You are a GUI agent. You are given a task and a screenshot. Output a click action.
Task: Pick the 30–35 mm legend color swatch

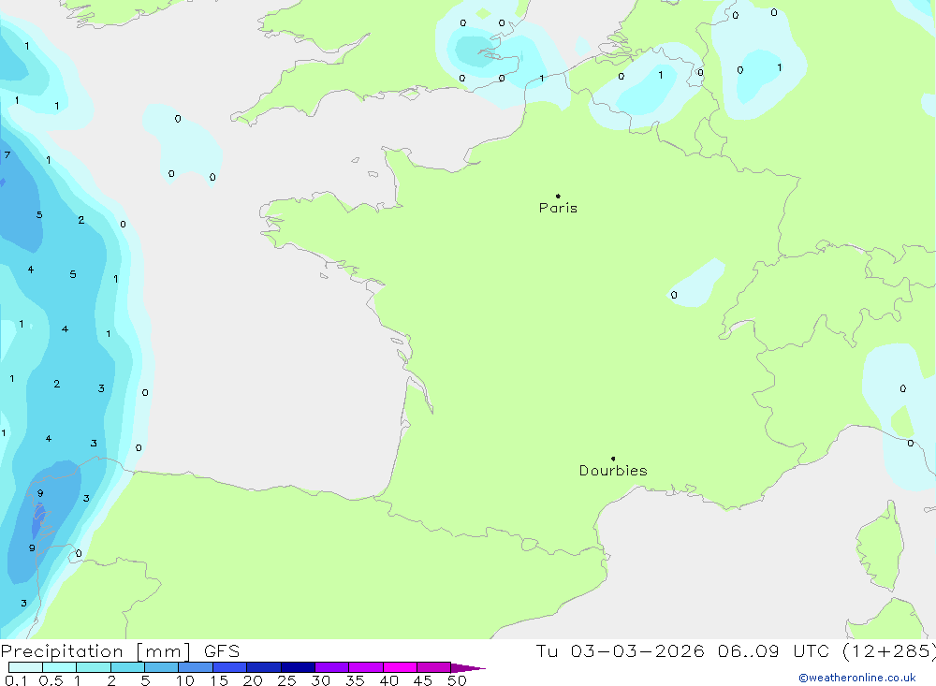331,667
